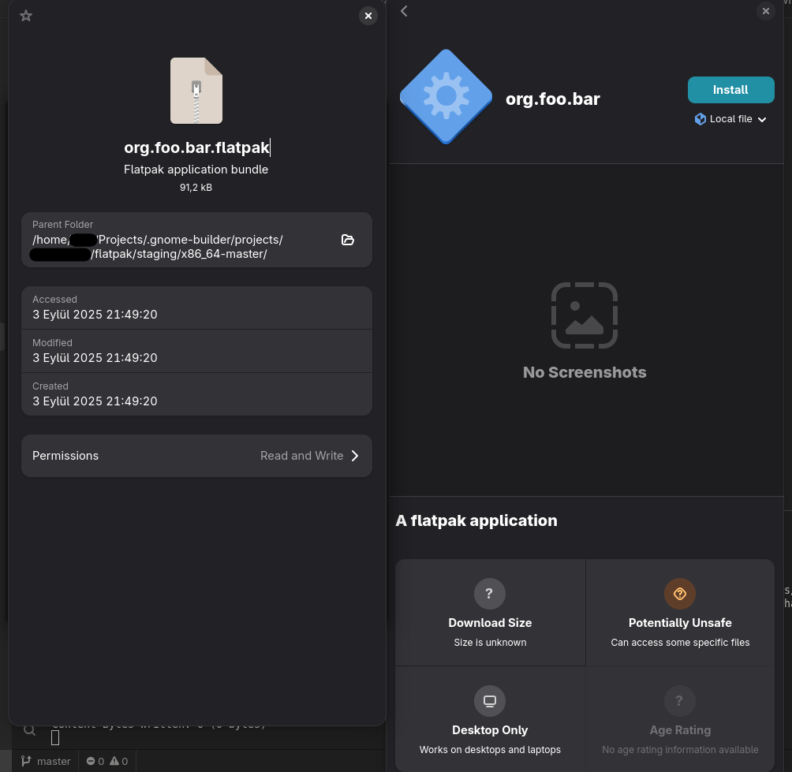The height and width of the screenshot is (772, 792).
Task: Click the org.foo.bar app title
Action: click(552, 99)
